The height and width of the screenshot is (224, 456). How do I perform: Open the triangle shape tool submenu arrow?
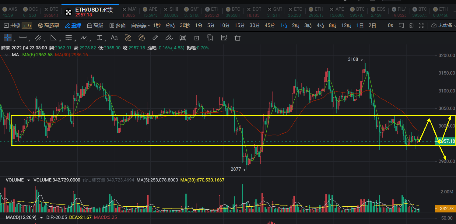[x=60, y=40]
